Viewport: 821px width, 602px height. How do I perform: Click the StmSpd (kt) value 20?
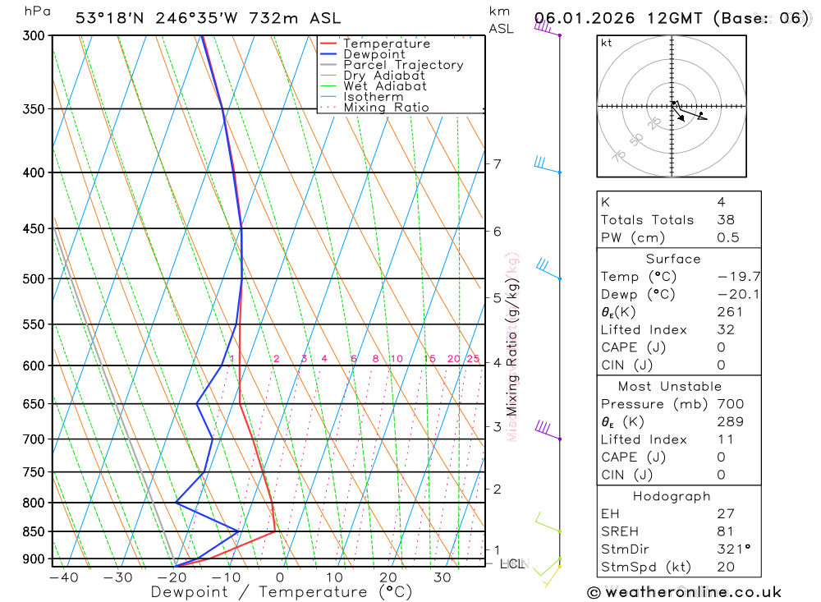coord(726,568)
